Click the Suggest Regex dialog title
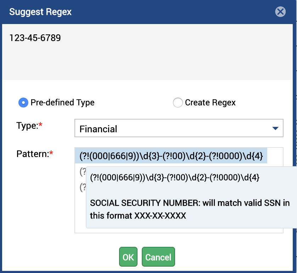 (x=40, y=12)
